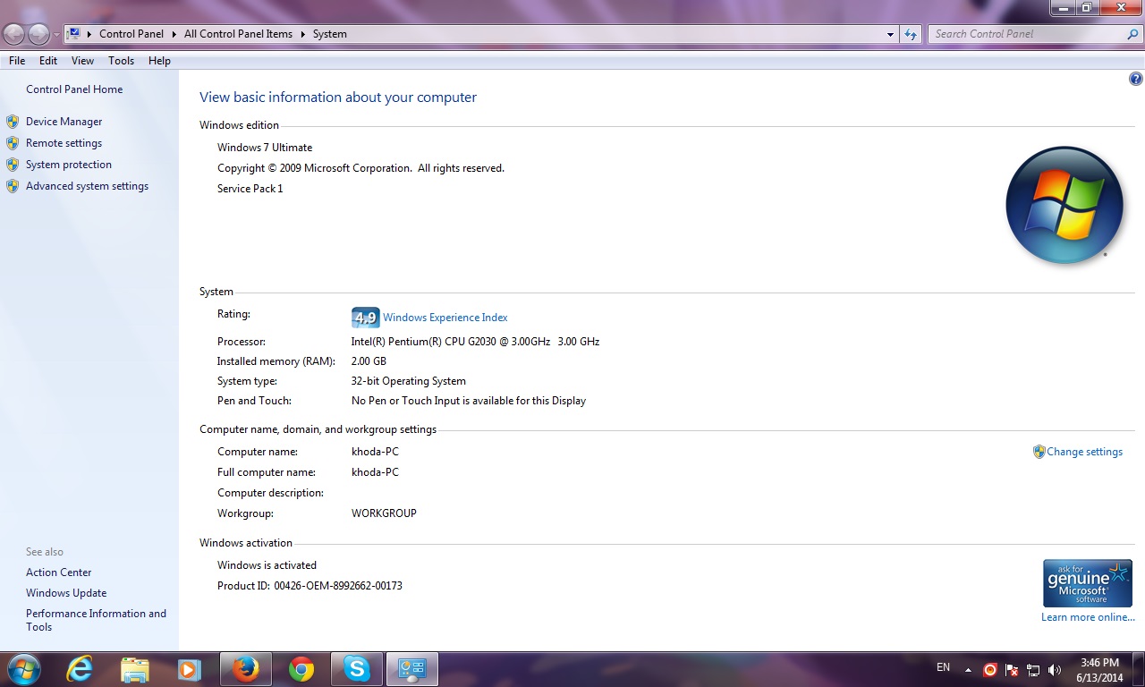Open the File menu
The image size is (1145, 687).
pyautogui.click(x=17, y=61)
